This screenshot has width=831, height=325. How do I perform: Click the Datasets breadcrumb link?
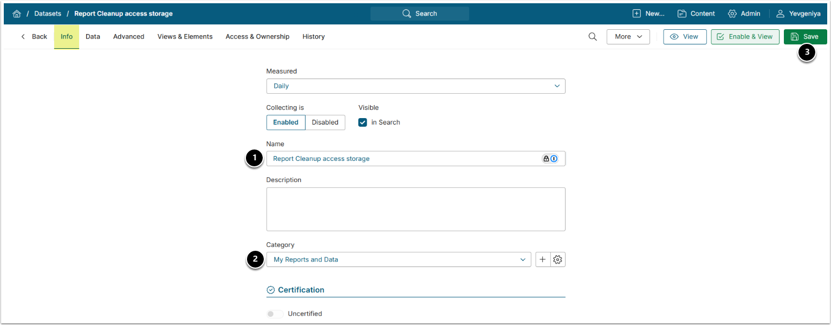pos(48,14)
